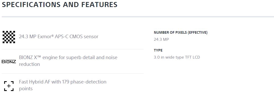The height and width of the screenshot is (94, 274).
Task: Select the Specifications and Features heading
Action: click(x=60, y=4)
